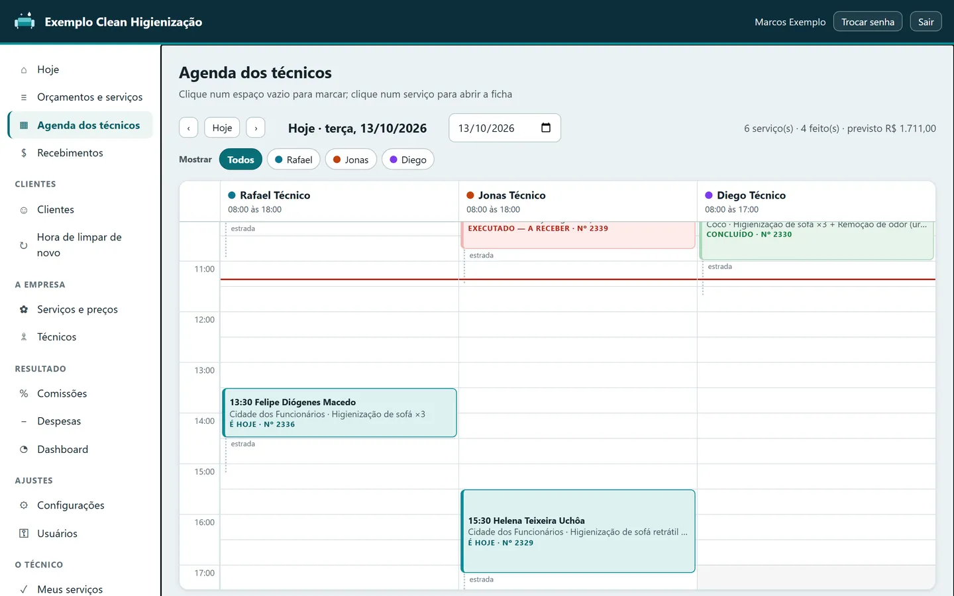
Task: Click the dollar icon beside Recebimentos
Action: (x=24, y=153)
